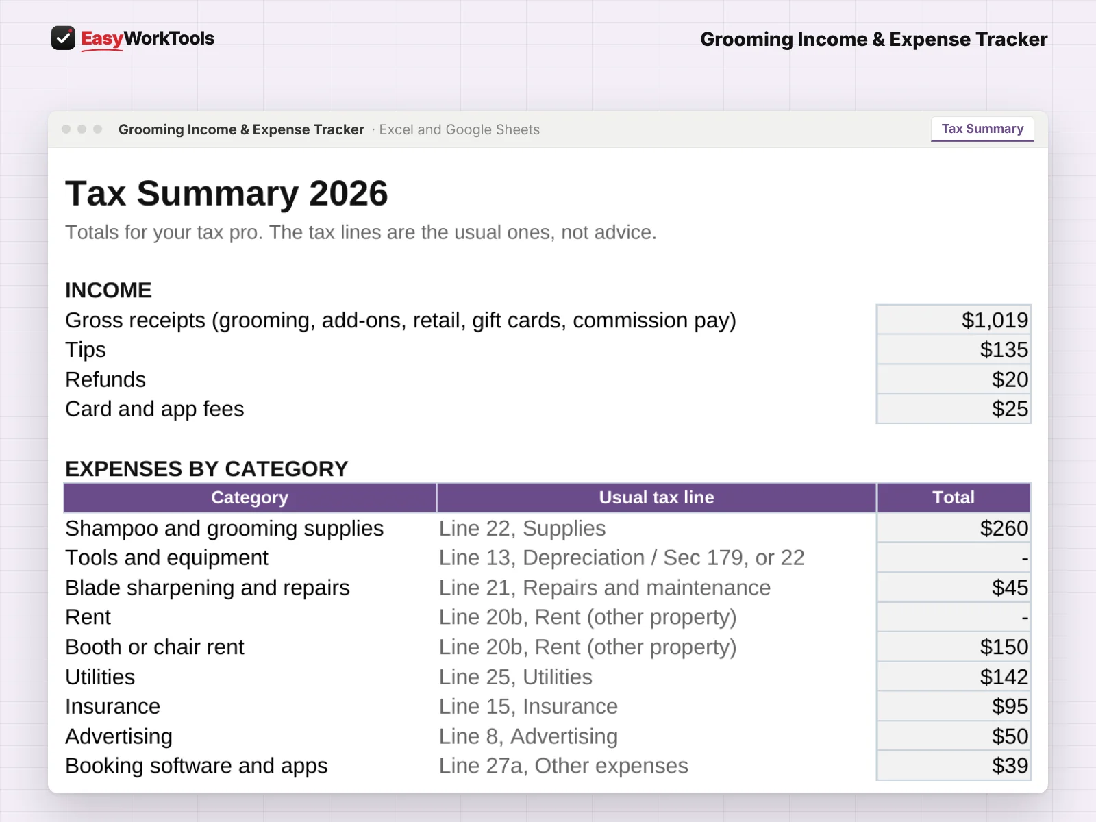Click Line 25, Utilities tax line
This screenshot has height=822, width=1096.
pyautogui.click(x=516, y=677)
